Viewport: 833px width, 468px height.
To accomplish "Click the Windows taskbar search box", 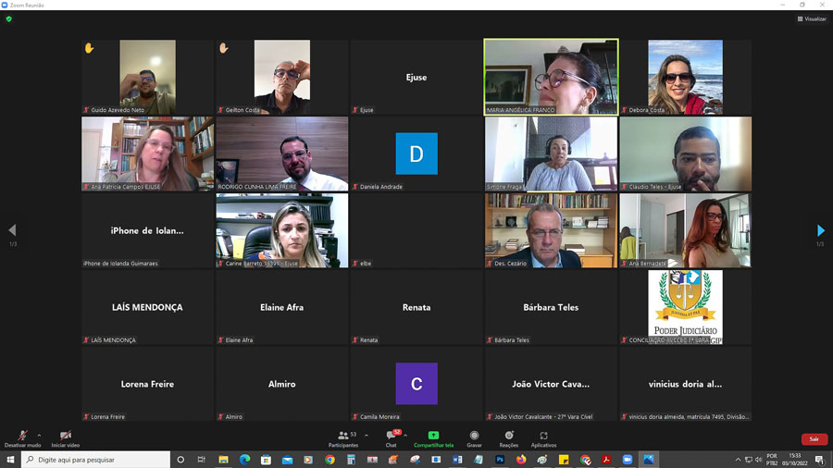I will tap(97, 460).
